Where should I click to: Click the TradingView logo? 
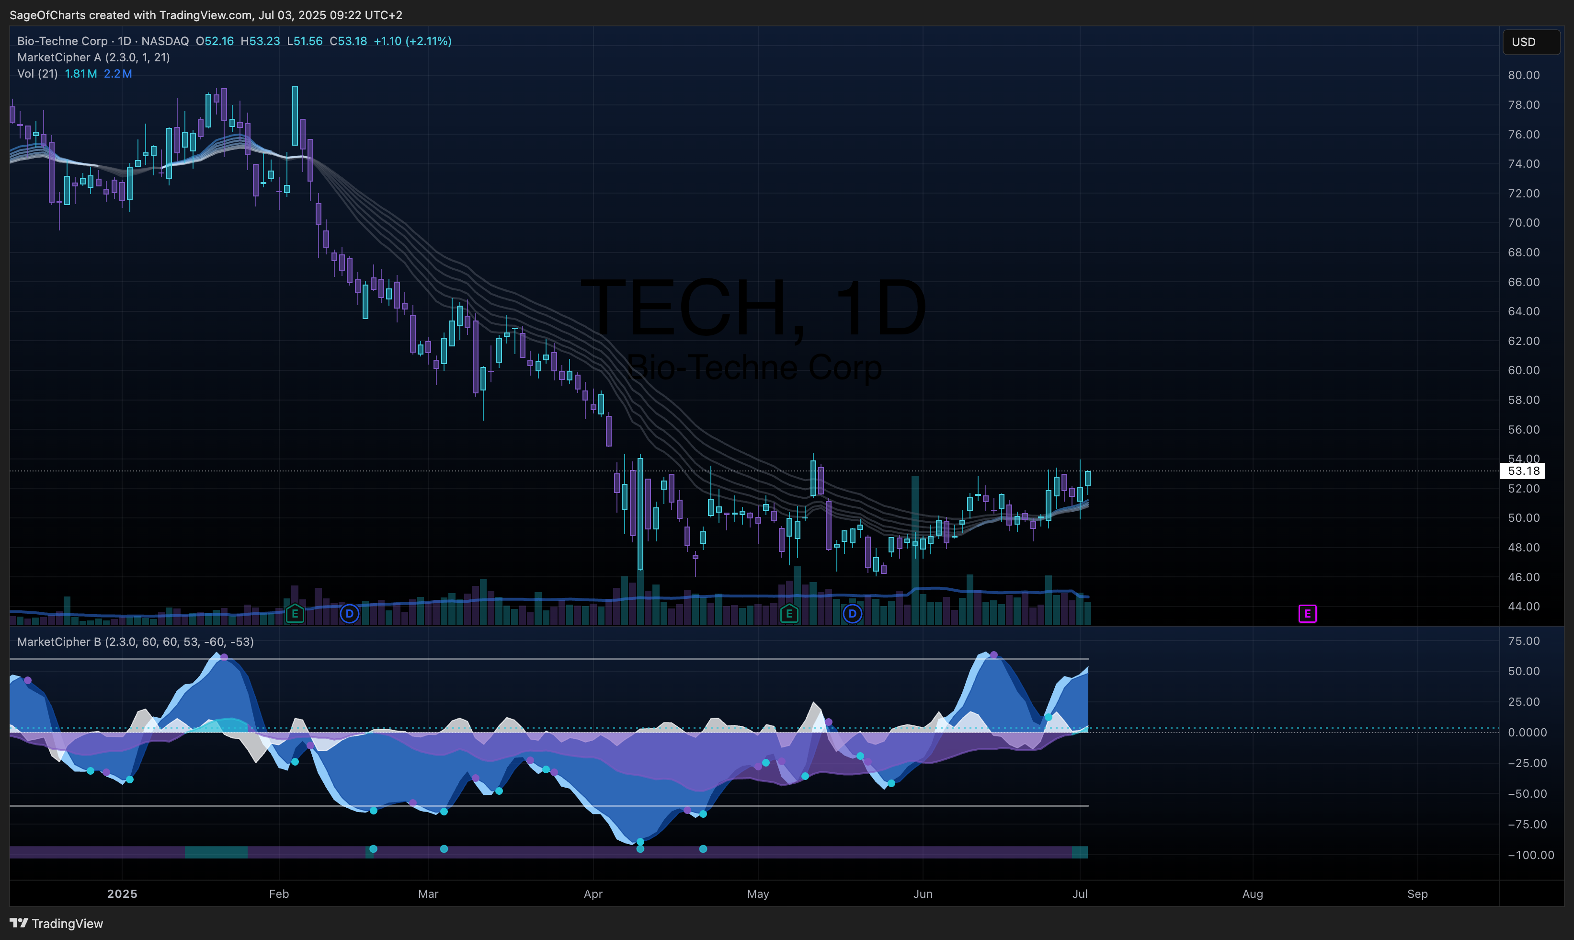click(x=57, y=923)
